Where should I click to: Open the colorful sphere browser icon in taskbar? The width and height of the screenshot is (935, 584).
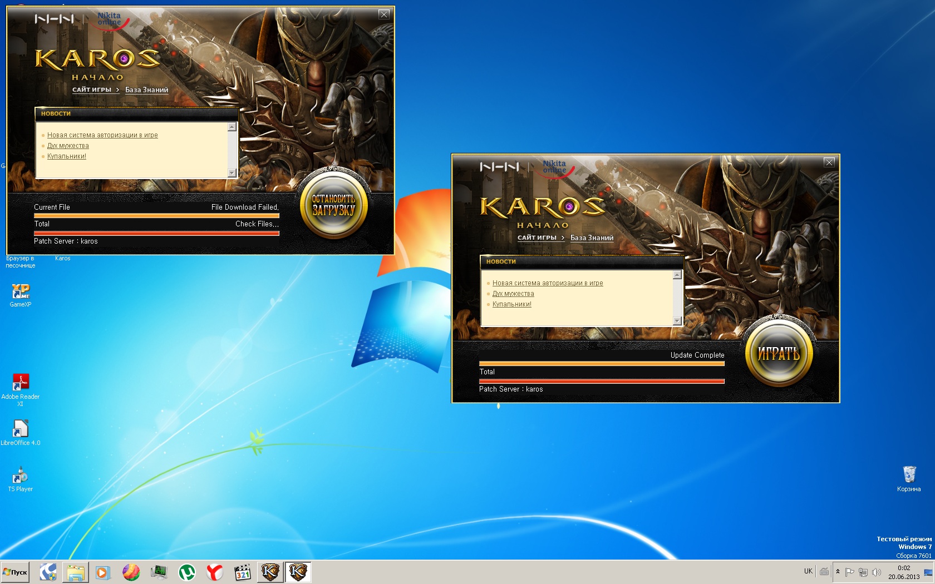point(131,572)
